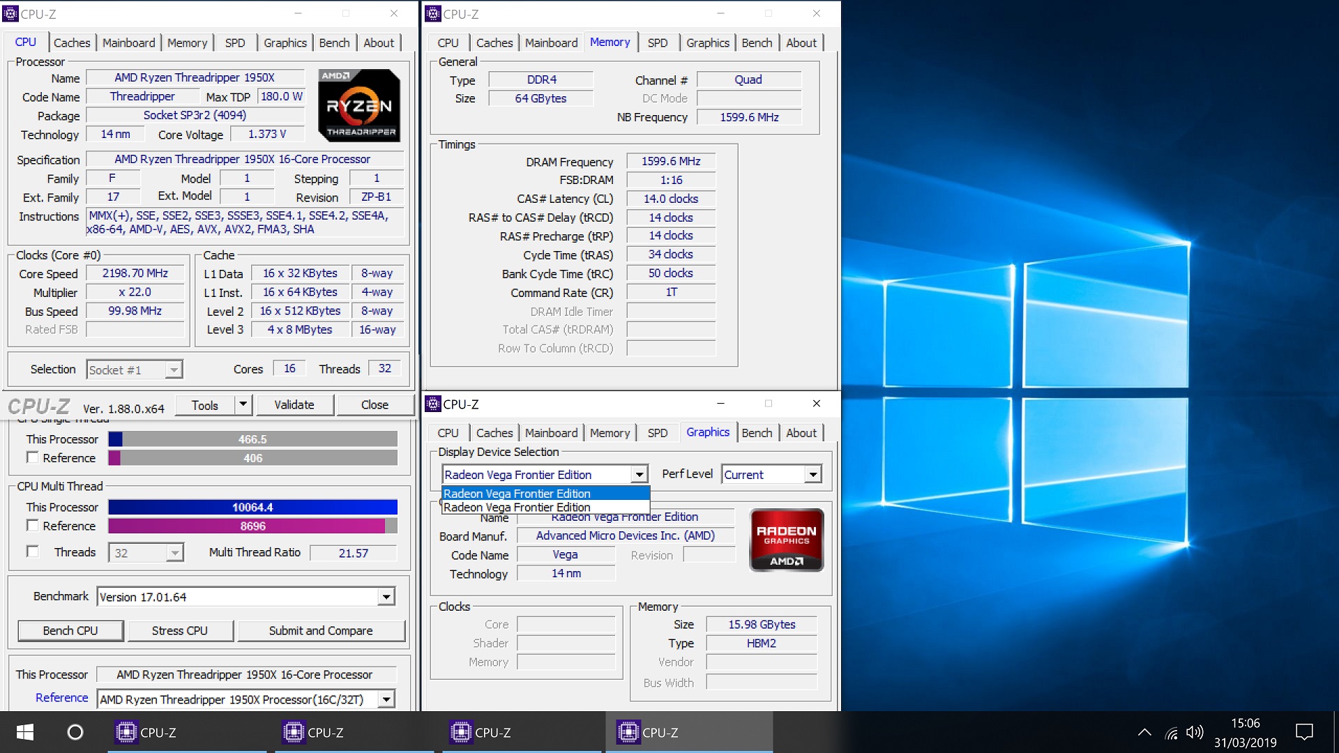Click Board Manuf. Advanced Micro Devices value
The image size is (1339, 753).
click(626, 535)
